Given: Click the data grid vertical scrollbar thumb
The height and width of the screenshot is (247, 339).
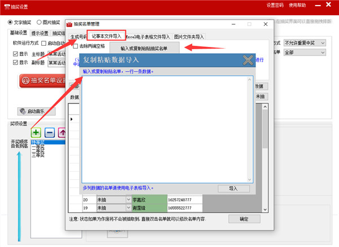Looking at the screenshot, I should (265, 129).
